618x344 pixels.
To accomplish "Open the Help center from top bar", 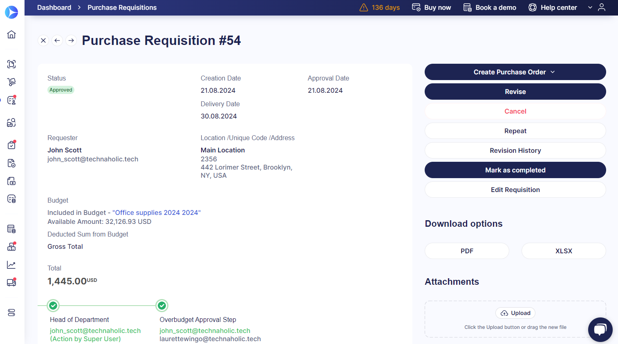I will tap(552, 7).
